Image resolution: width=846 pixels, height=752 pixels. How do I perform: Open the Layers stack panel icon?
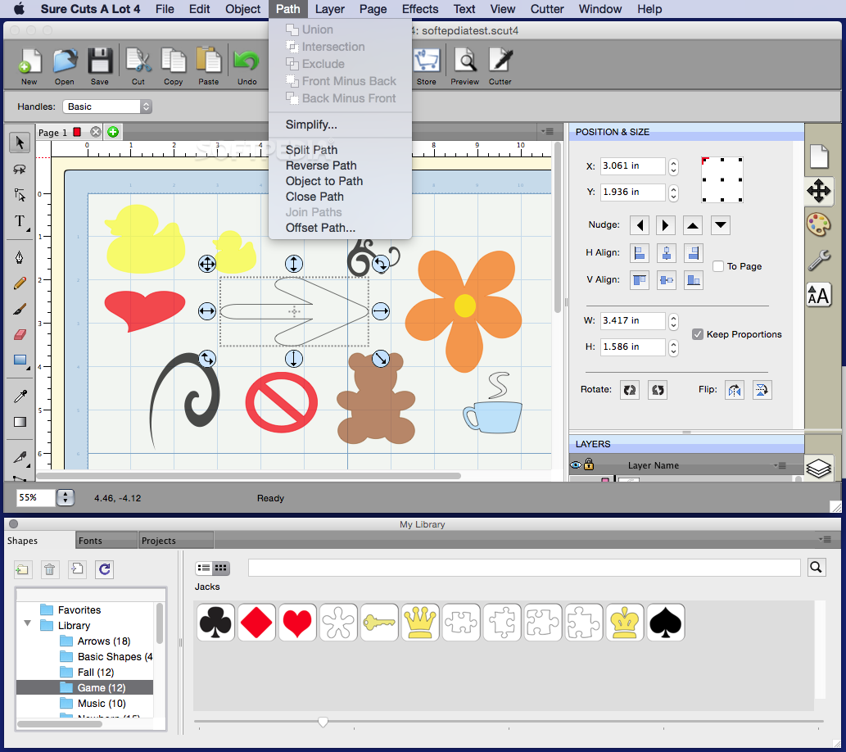[x=818, y=468]
